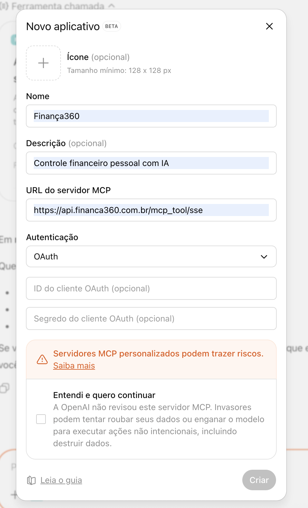
Task: Open the Saiba mais link
Action: point(74,365)
